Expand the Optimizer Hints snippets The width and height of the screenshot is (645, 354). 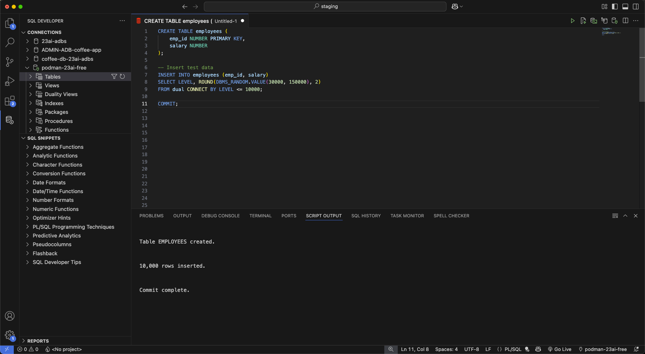click(x=28, y=218)
